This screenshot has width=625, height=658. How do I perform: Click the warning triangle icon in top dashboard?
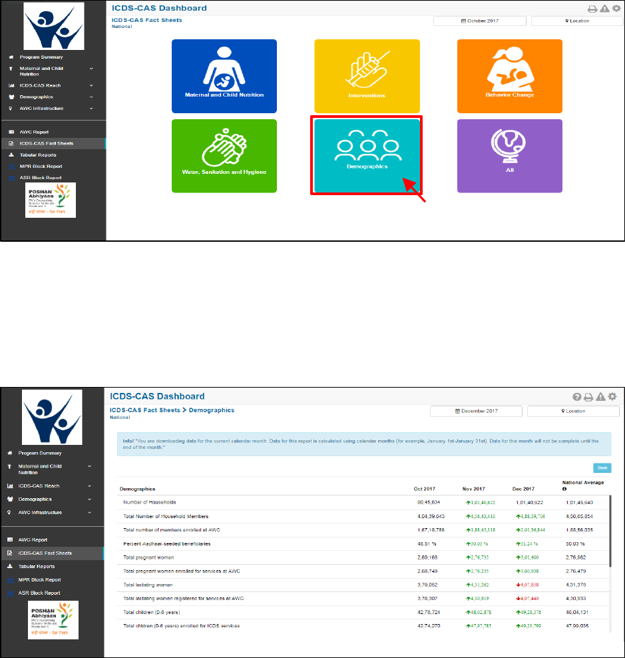click(x=604, y=9)
